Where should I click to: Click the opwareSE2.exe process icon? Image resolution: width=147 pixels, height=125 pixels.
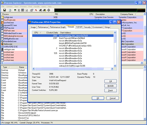2,25
